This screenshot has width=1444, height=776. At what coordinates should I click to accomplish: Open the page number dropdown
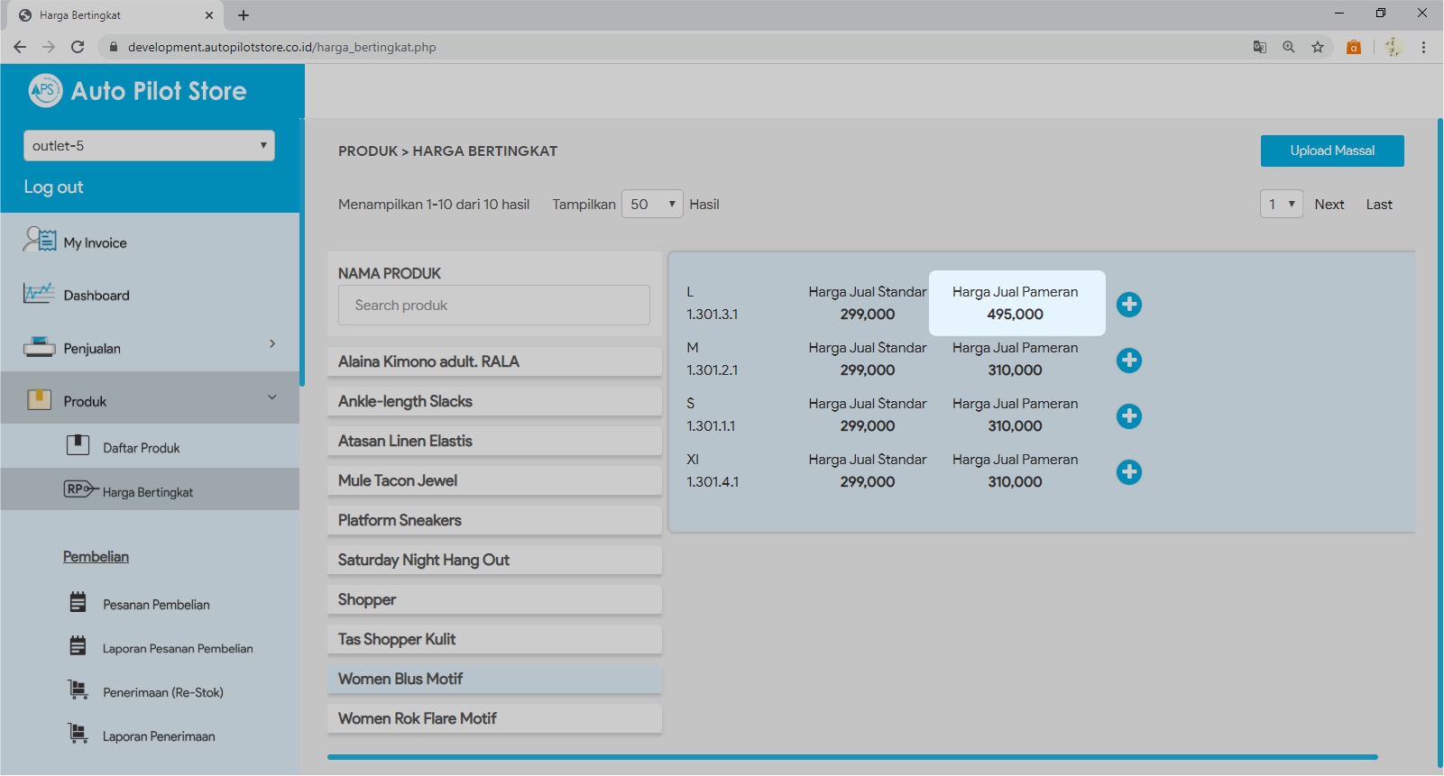(1281, 205)
